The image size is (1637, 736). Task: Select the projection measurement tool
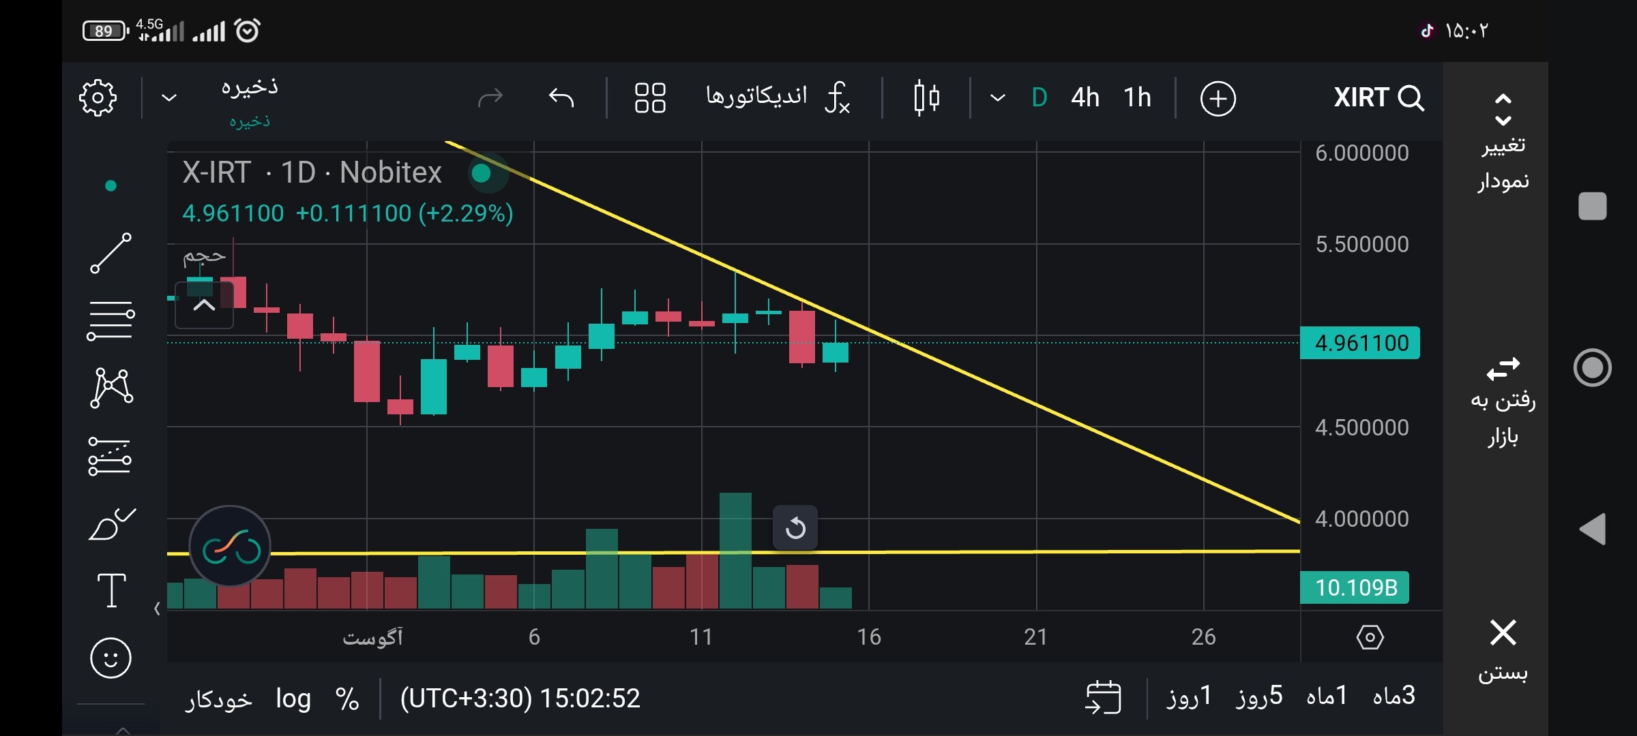click(x=110, y=456)
